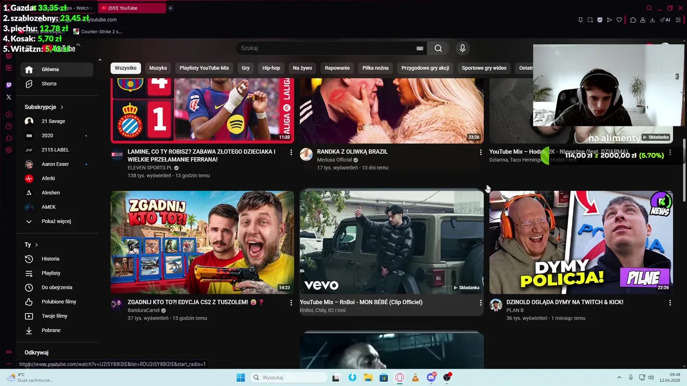Open the ELEVEN SPORTS PL channel link
Screen dimensions: 687x386
point(150,168)
